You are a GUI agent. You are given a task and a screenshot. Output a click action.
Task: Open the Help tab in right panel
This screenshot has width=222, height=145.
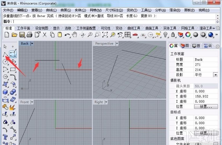click(208, 46)
